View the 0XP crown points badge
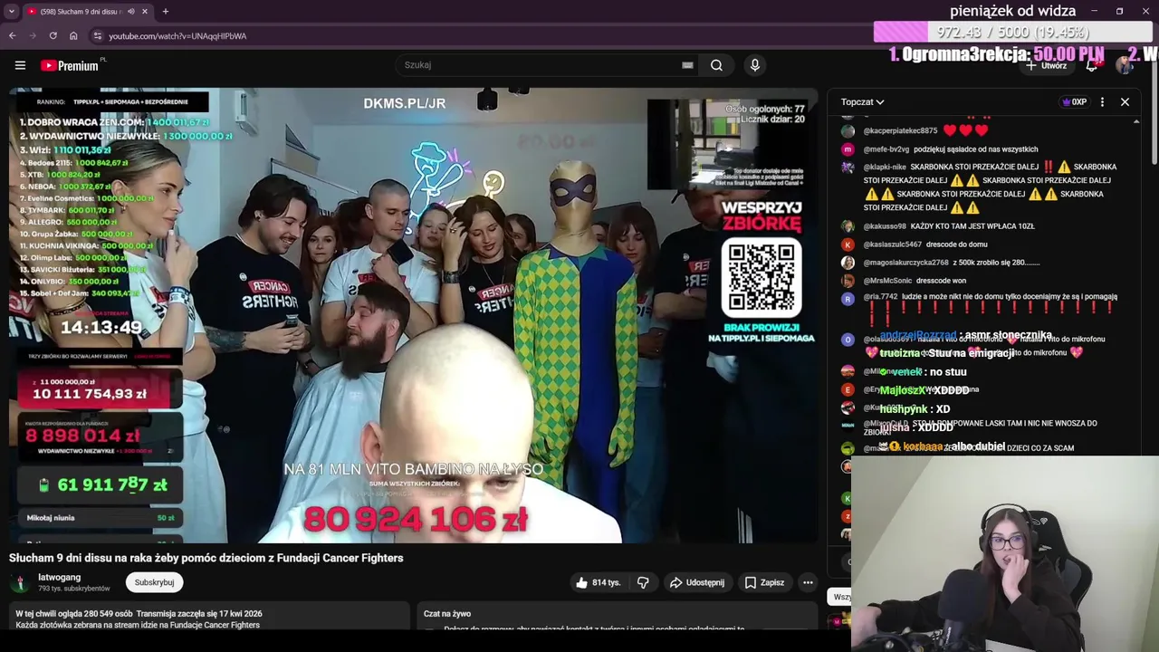The height and width of the screenshot is (652, 1159). (x=1074, y=102)
